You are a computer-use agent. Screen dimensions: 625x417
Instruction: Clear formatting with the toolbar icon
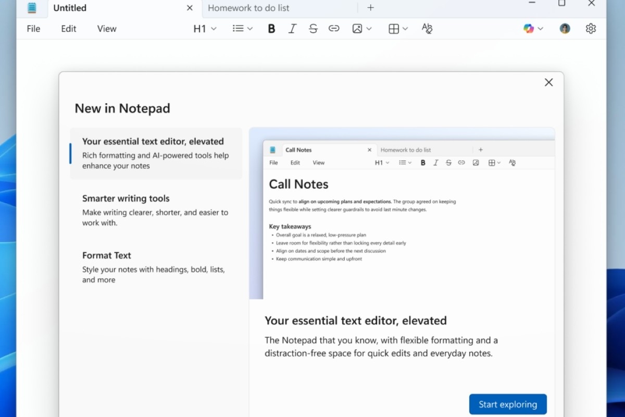[x=427, y=29]
